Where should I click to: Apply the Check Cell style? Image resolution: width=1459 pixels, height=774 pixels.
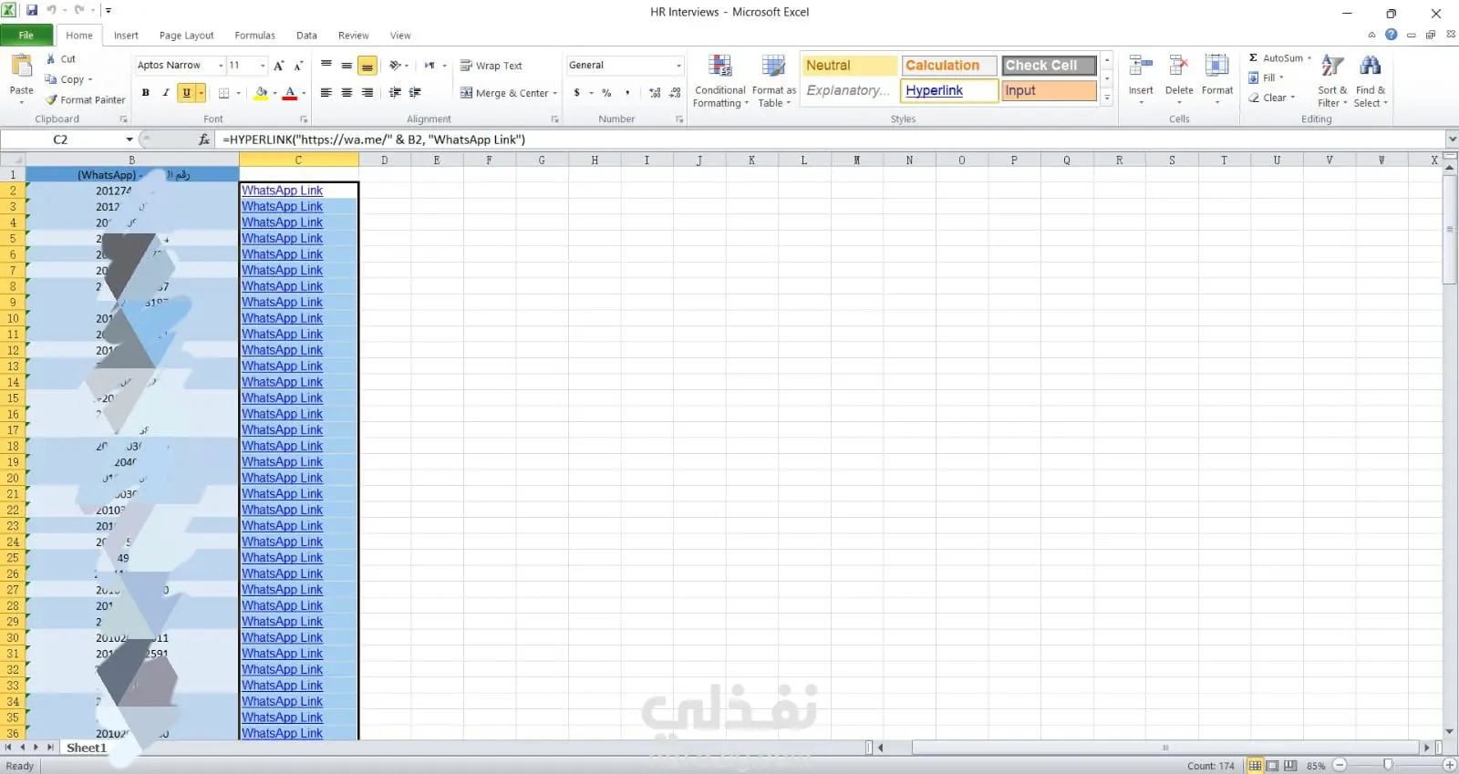1049,66
